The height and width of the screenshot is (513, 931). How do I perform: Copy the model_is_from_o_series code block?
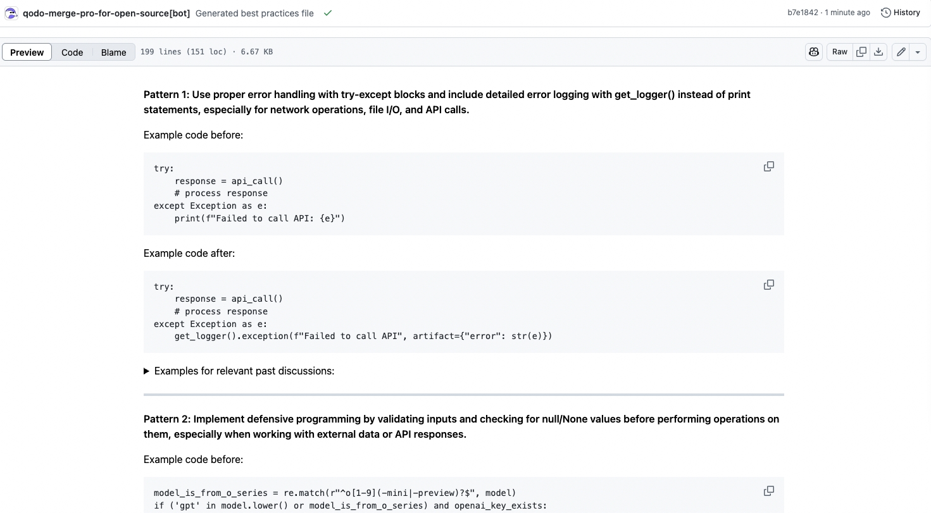click(x=769, y=491)
